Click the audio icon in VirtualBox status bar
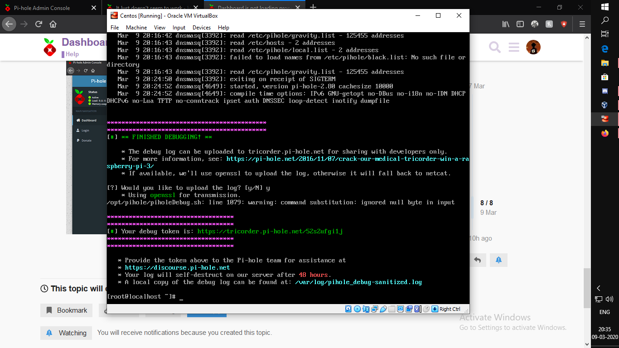Screen dimensions: 619x348 [x=366, y=309]
